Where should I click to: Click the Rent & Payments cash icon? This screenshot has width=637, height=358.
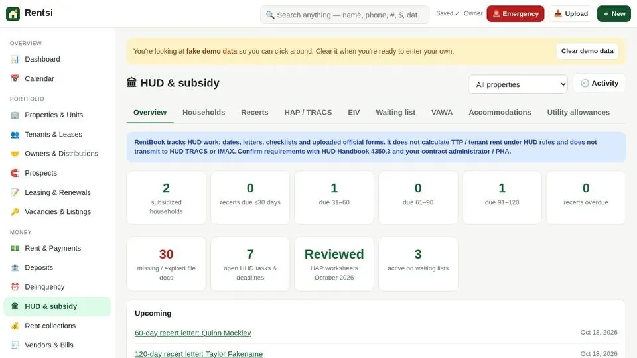click(15, 248)
